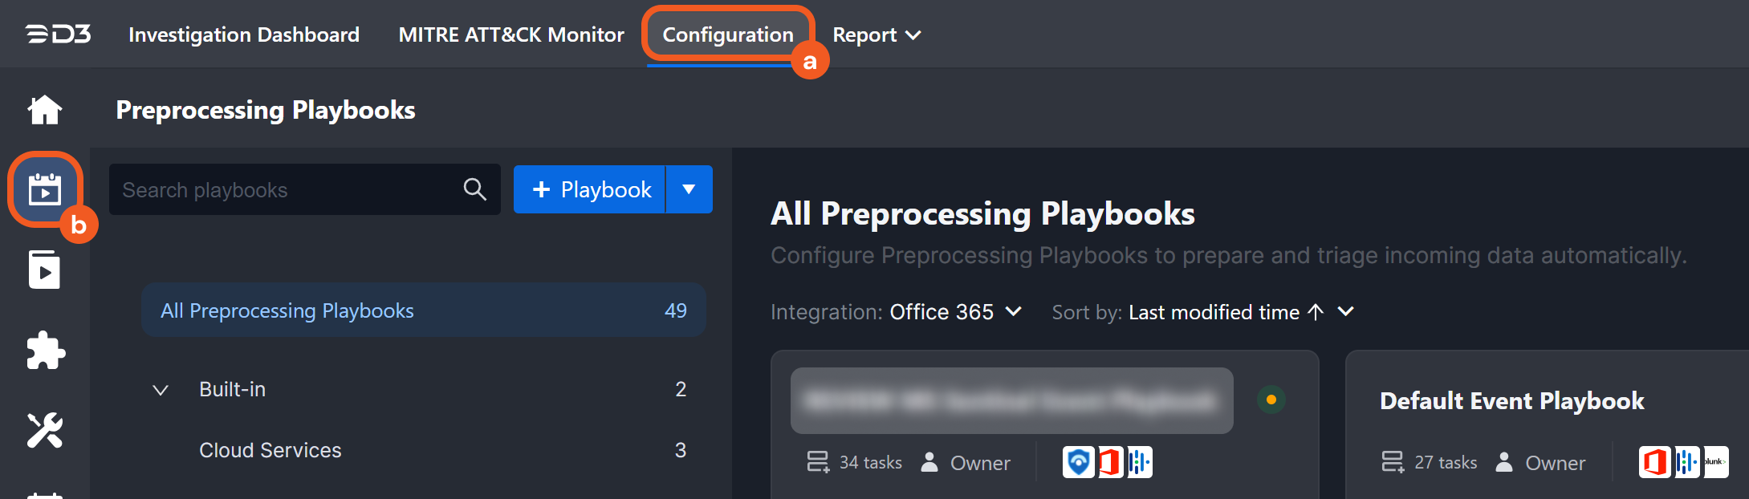
Task: Open the Playbook button dropdown arrow
Action: pos(689,189)
